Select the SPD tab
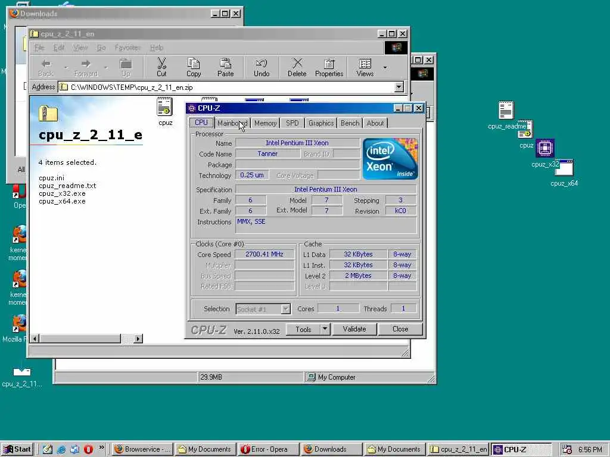This screenshot has height=457, width=610. [x=292, y=123]
